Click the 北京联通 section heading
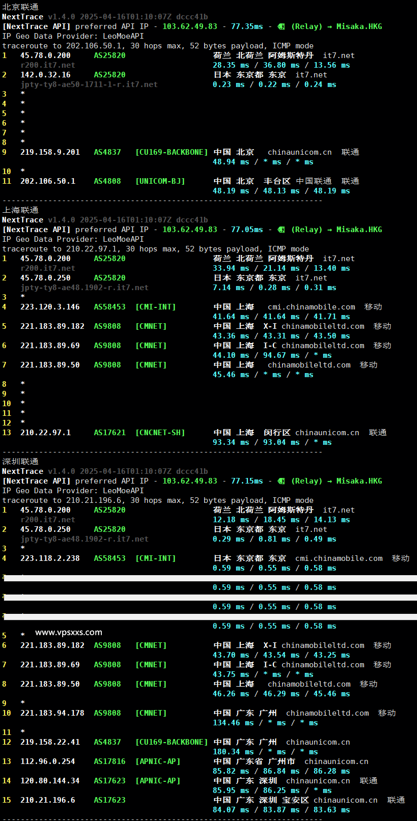Viewport: 417px width, 821px height. tap(20, 7)
